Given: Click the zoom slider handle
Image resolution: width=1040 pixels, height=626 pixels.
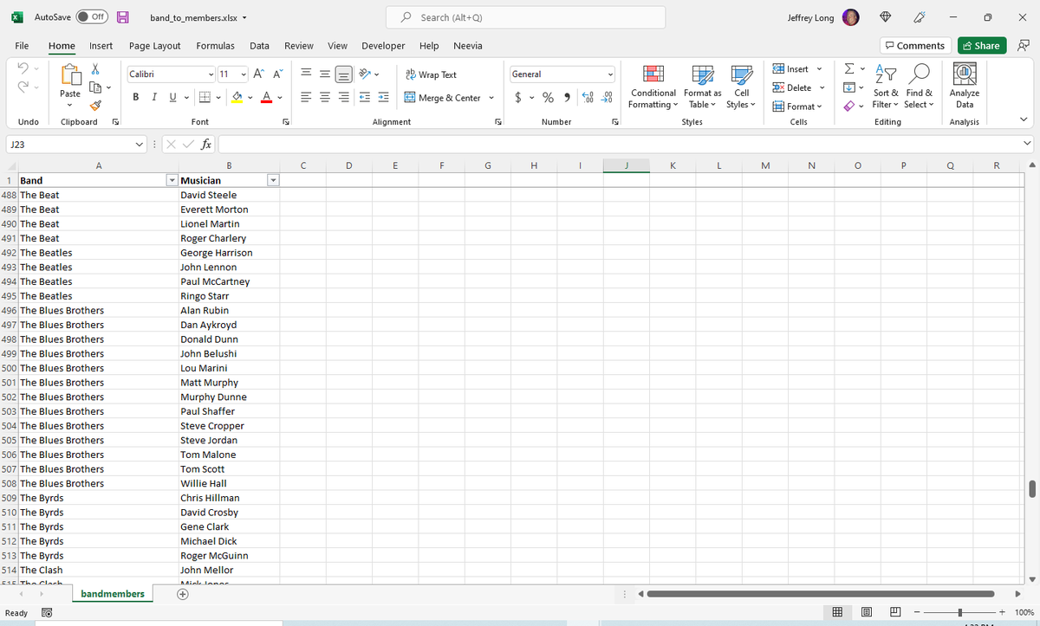Looking at the screenshot, I should (961, 612).
